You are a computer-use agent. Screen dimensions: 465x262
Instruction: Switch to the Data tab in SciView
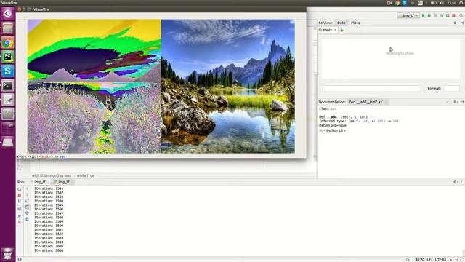tap(341, 23)
